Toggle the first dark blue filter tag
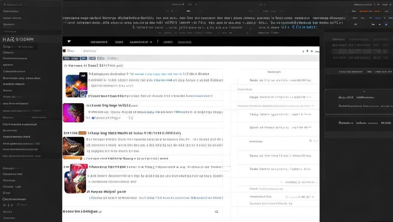Screen dimensions: 393x222 (x=71, y=58)
